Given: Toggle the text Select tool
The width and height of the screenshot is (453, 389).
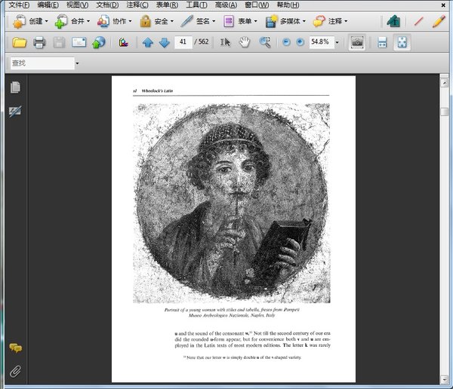Looking at the screenshot, I should tap(225, 42).
